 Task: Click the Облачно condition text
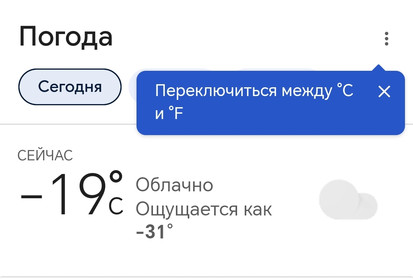point(174,185)
